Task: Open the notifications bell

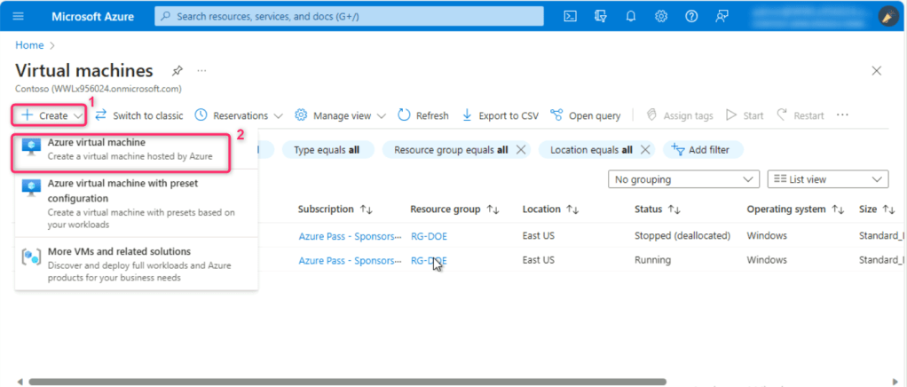Action: (631, 17)
